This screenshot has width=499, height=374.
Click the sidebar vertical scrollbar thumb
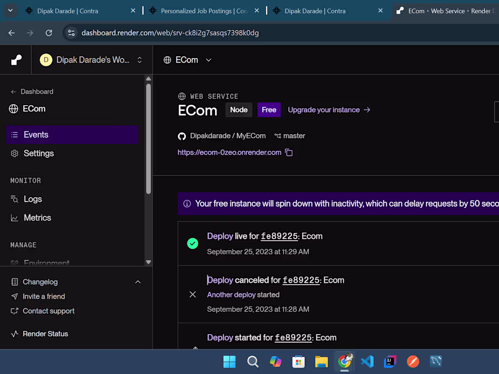click(148, 139)
